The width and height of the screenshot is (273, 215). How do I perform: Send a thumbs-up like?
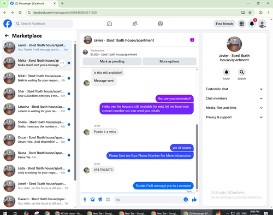pos(194,200)
